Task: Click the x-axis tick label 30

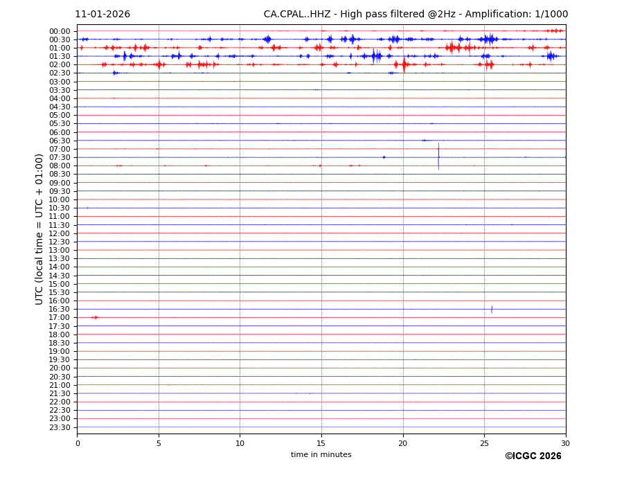Action: point(565,443)
